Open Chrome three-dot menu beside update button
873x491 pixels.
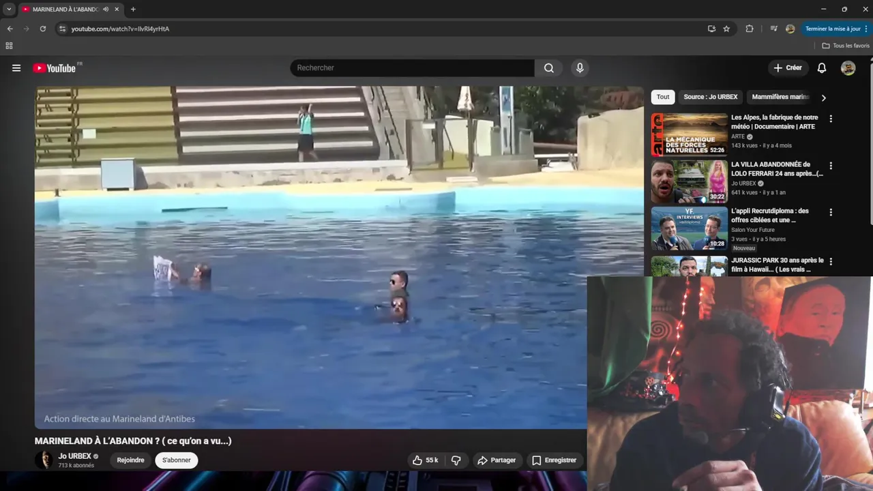[866, 29]
